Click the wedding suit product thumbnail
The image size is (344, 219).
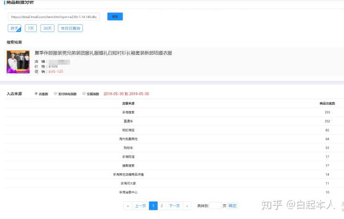[18, 62]
